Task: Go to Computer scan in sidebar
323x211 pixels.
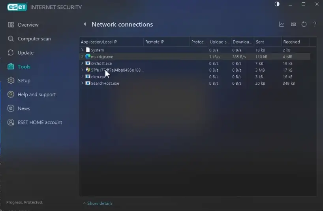Action: tap(34, 39)
